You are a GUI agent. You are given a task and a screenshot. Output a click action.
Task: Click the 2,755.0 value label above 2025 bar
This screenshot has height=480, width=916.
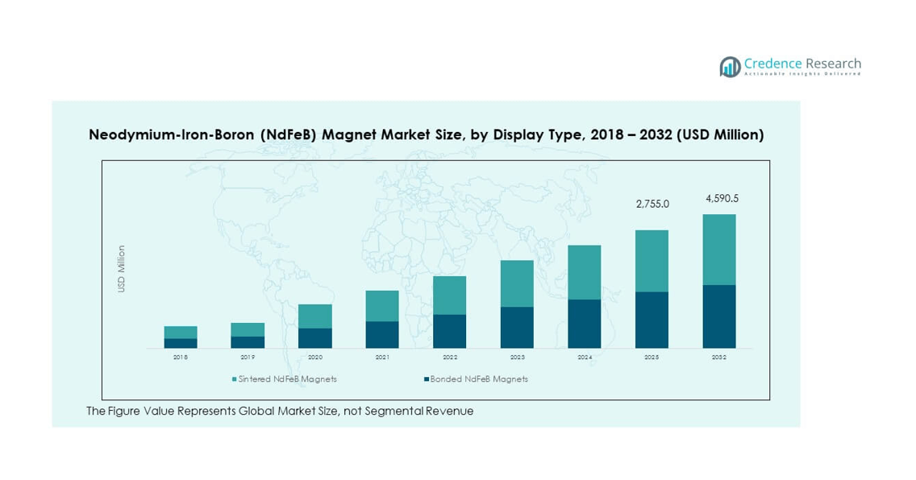pyautogui.click(x=652, y=205)
